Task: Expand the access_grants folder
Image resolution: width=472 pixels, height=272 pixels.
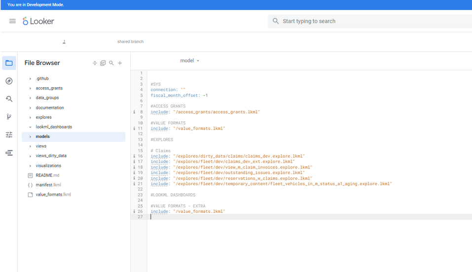Action: pyautogui.click(x=30, y=88)
